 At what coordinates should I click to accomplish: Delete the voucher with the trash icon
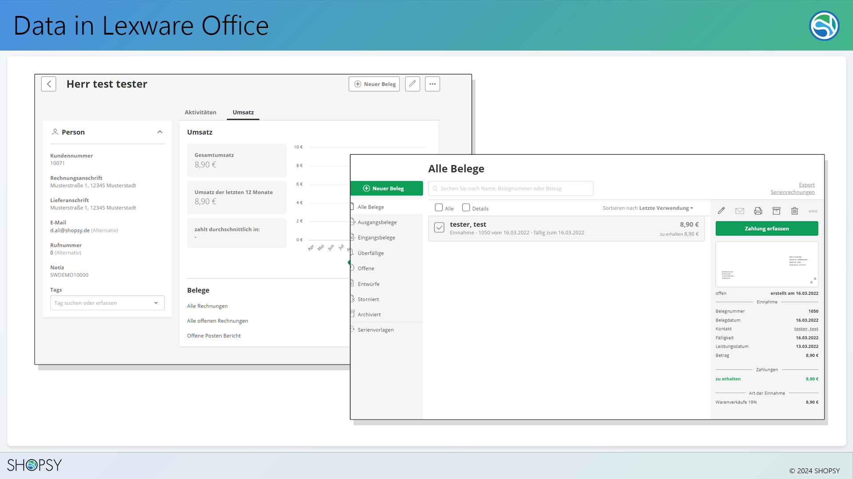[x=794, y=211]
